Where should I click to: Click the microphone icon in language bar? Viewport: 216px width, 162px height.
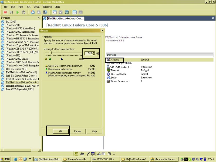tap(88, 154)
